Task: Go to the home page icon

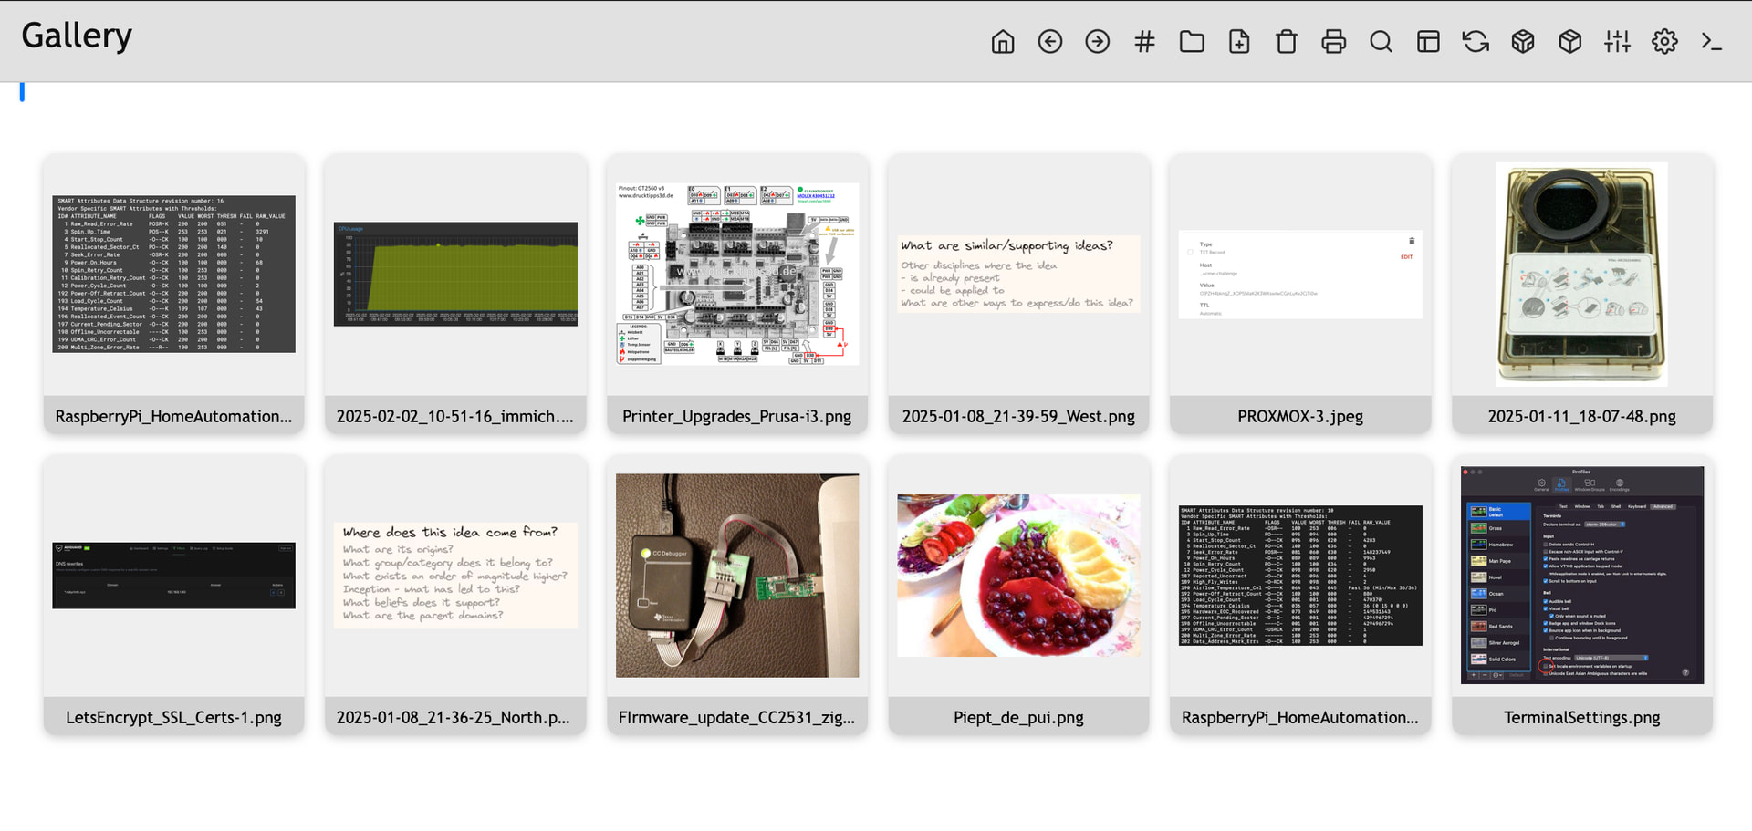Action: point(1002,42)
